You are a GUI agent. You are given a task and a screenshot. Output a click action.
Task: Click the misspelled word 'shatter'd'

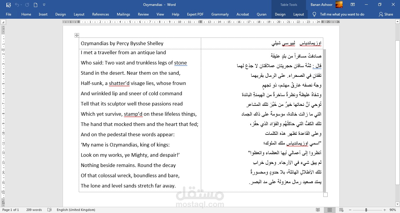point(119,83)
